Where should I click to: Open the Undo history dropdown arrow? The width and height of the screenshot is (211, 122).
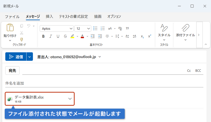click(34, 26)
